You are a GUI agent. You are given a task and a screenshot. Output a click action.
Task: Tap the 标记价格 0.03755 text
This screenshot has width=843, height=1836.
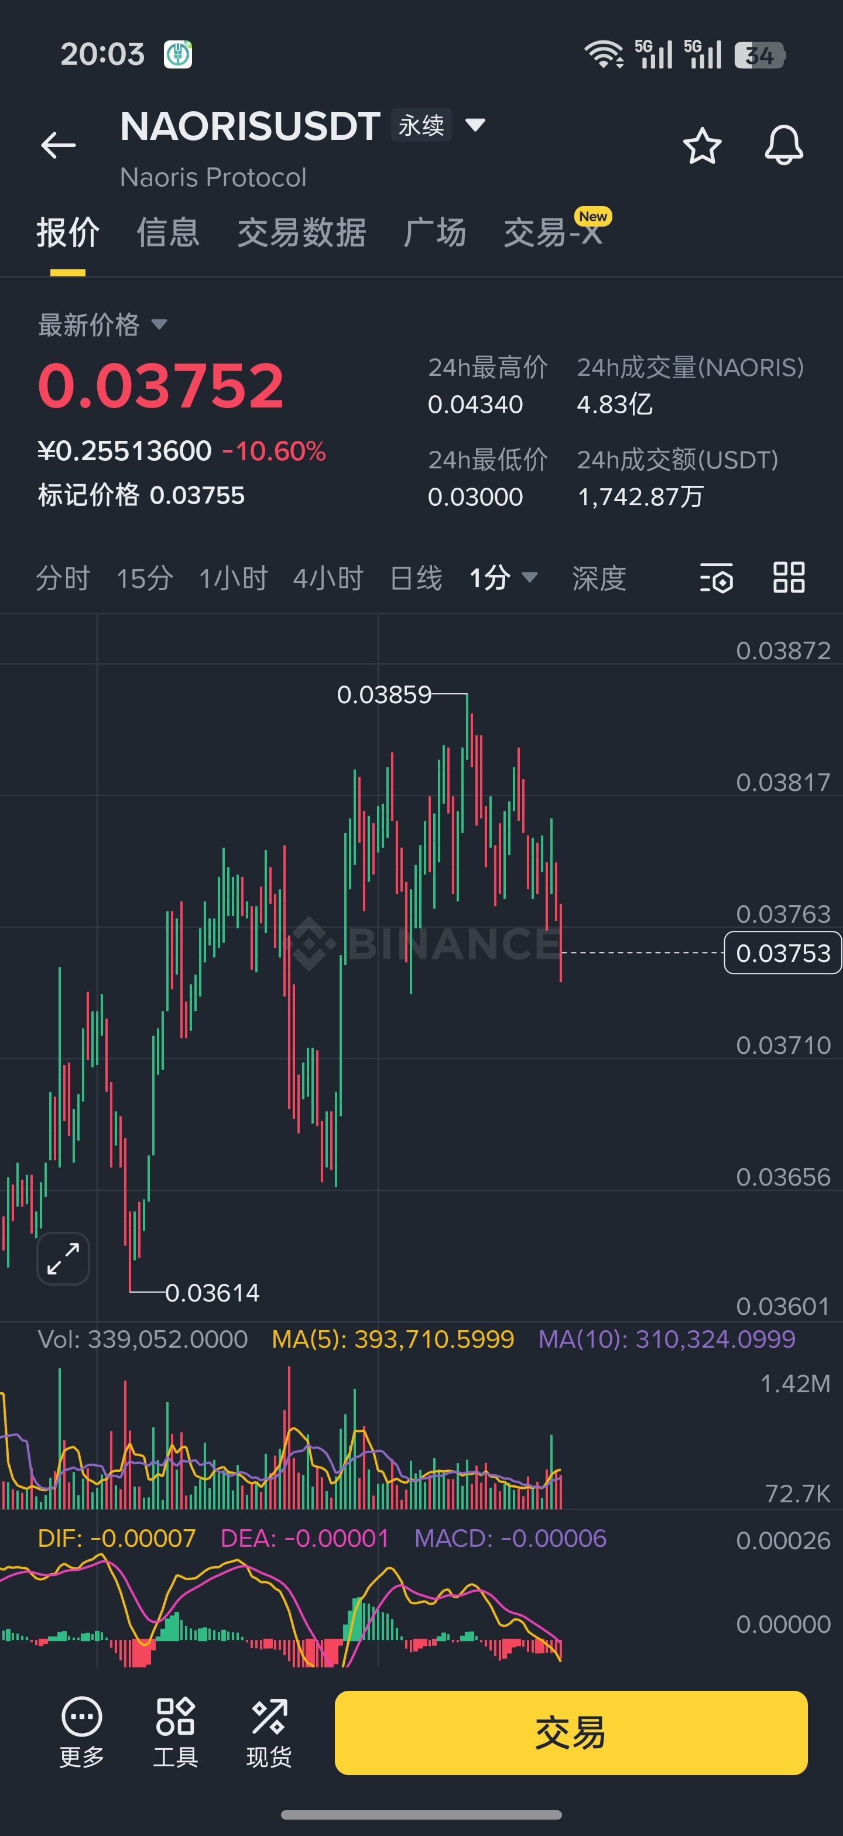(141, 495)
